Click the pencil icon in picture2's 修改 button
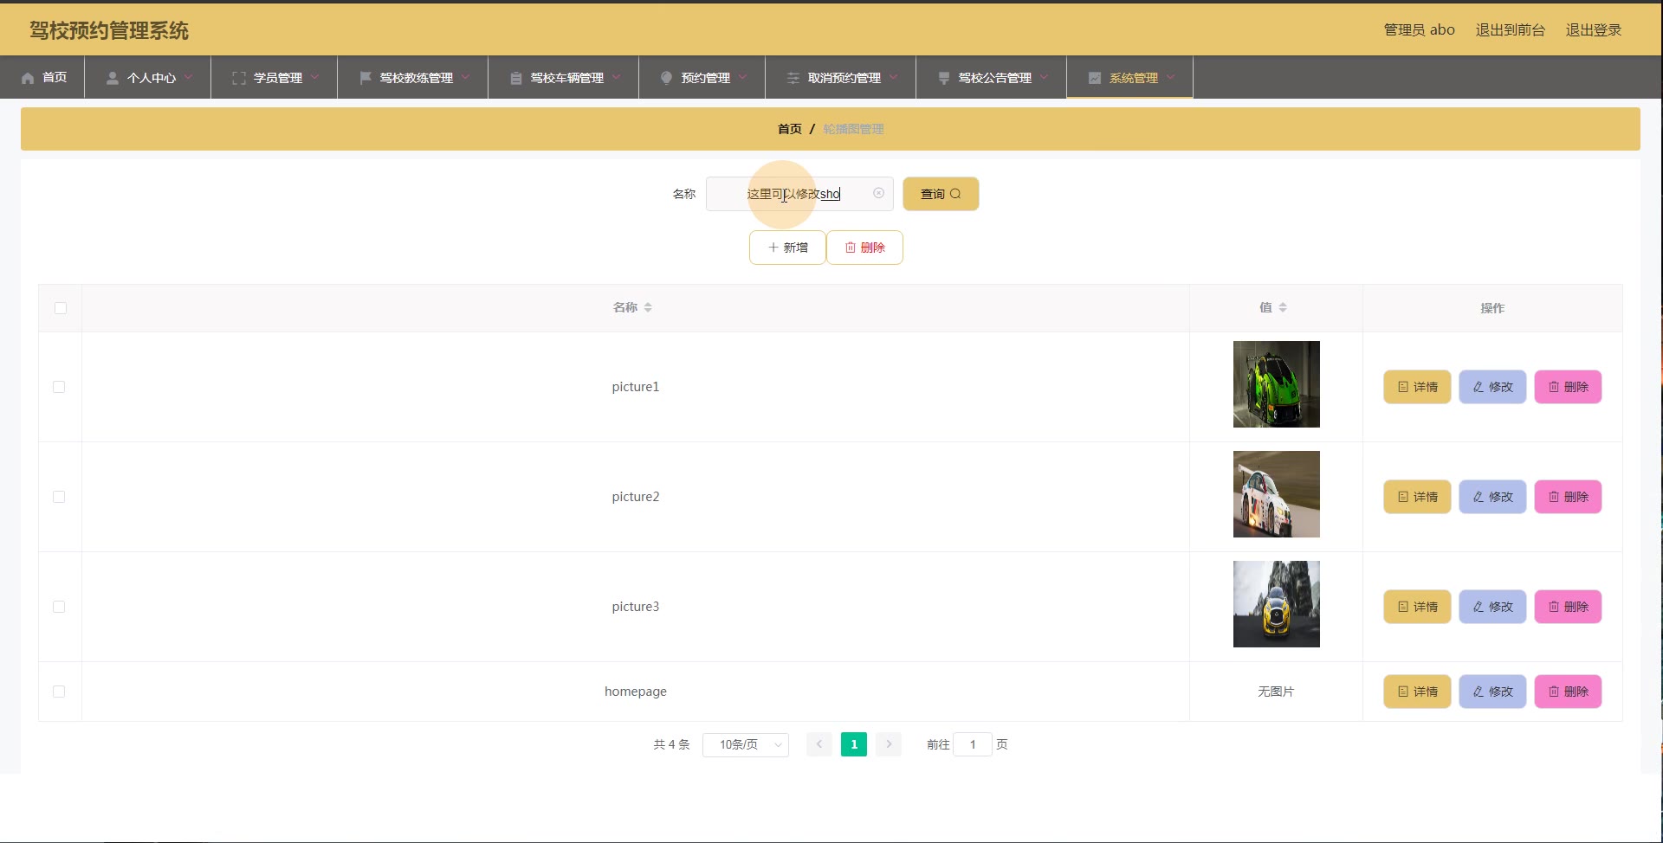Screen dimensions: 1663x843 pyautogui.click(x=1479, y=497)
